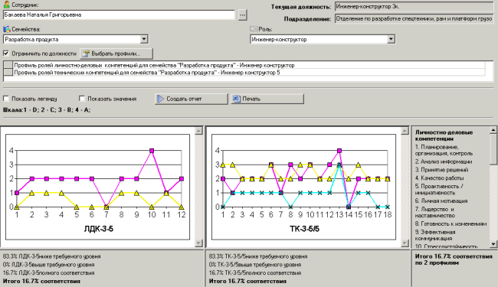Click the down arrow of the competencies list scrollbar
Viewport: 498px width, 287px height.
click(x=493, y=244)
